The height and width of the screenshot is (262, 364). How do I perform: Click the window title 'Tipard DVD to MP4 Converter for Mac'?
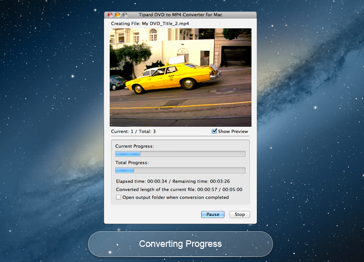pyautogui.click(x=180, y=15)
